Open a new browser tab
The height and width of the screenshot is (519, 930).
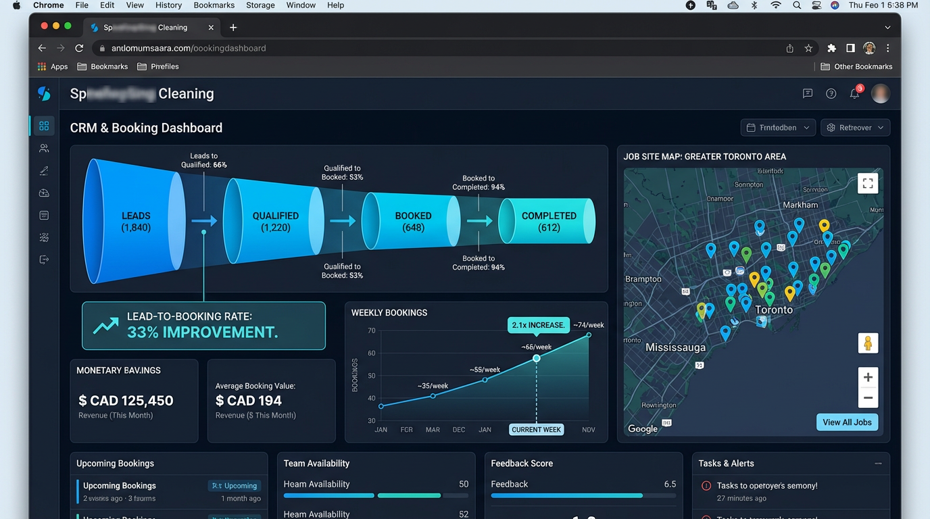[x=233, y=28]
